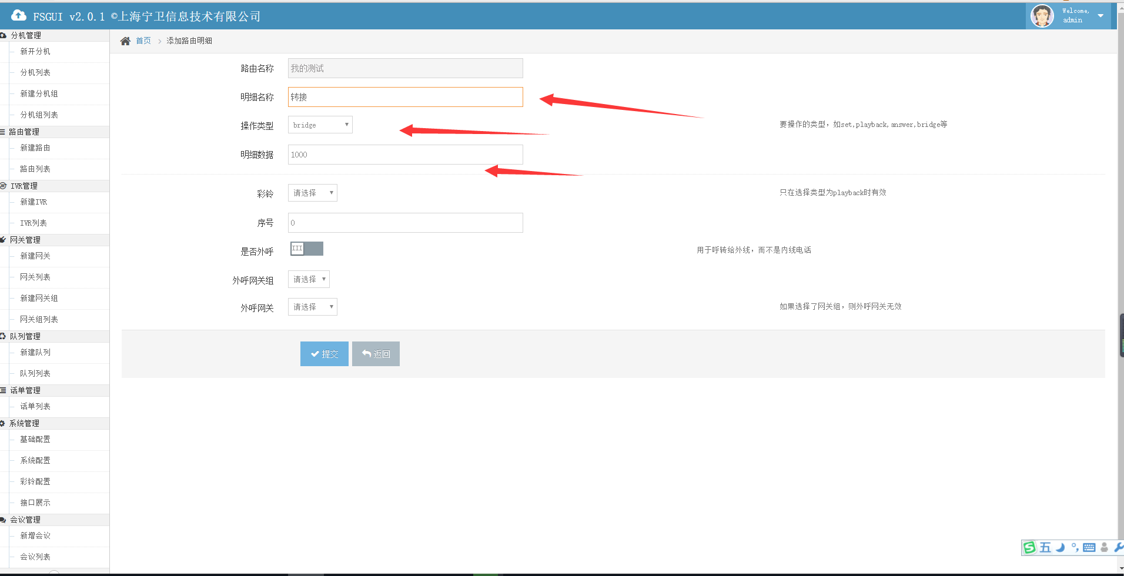Click the 明细数据 input field

coord(405,155)
